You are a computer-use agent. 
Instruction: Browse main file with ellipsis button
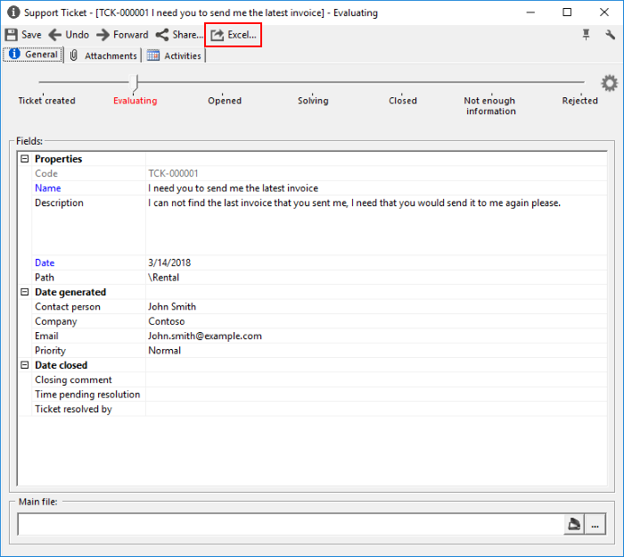[x=595, y=524]
